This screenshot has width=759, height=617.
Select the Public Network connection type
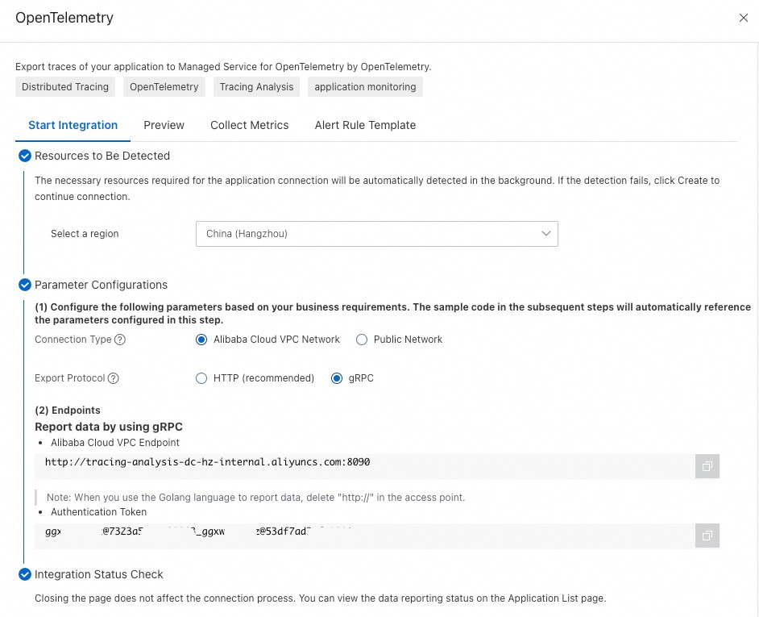362,340
